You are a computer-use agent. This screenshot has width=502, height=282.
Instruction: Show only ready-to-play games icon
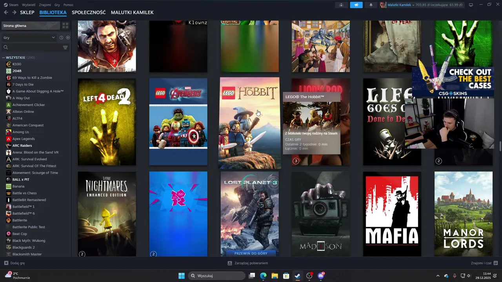(x=68, y=38)
